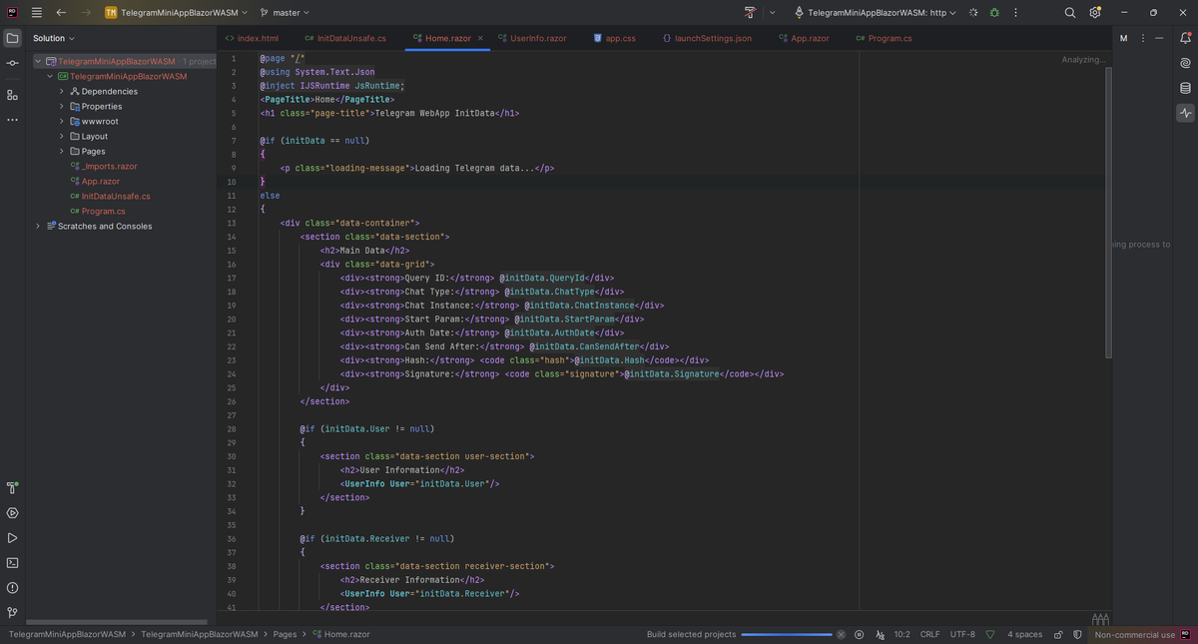The height and width of the screenshot is (644, 1198).
Task: Open the Git tool window
Action: (x=12, y=612)
